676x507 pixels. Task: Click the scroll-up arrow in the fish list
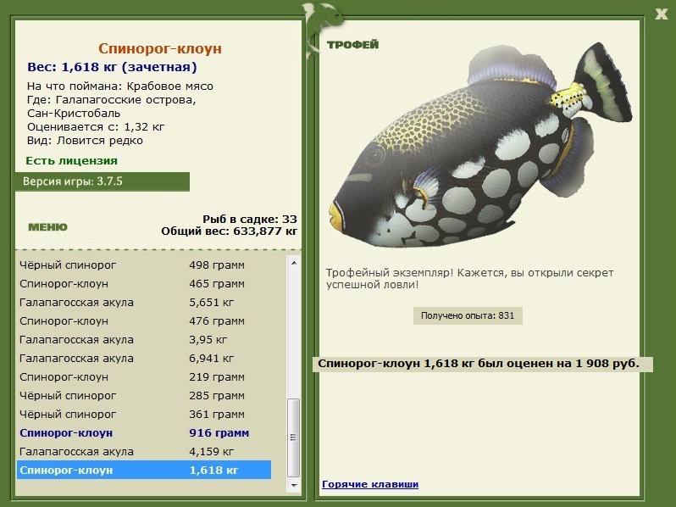click(x=294, y=263)
